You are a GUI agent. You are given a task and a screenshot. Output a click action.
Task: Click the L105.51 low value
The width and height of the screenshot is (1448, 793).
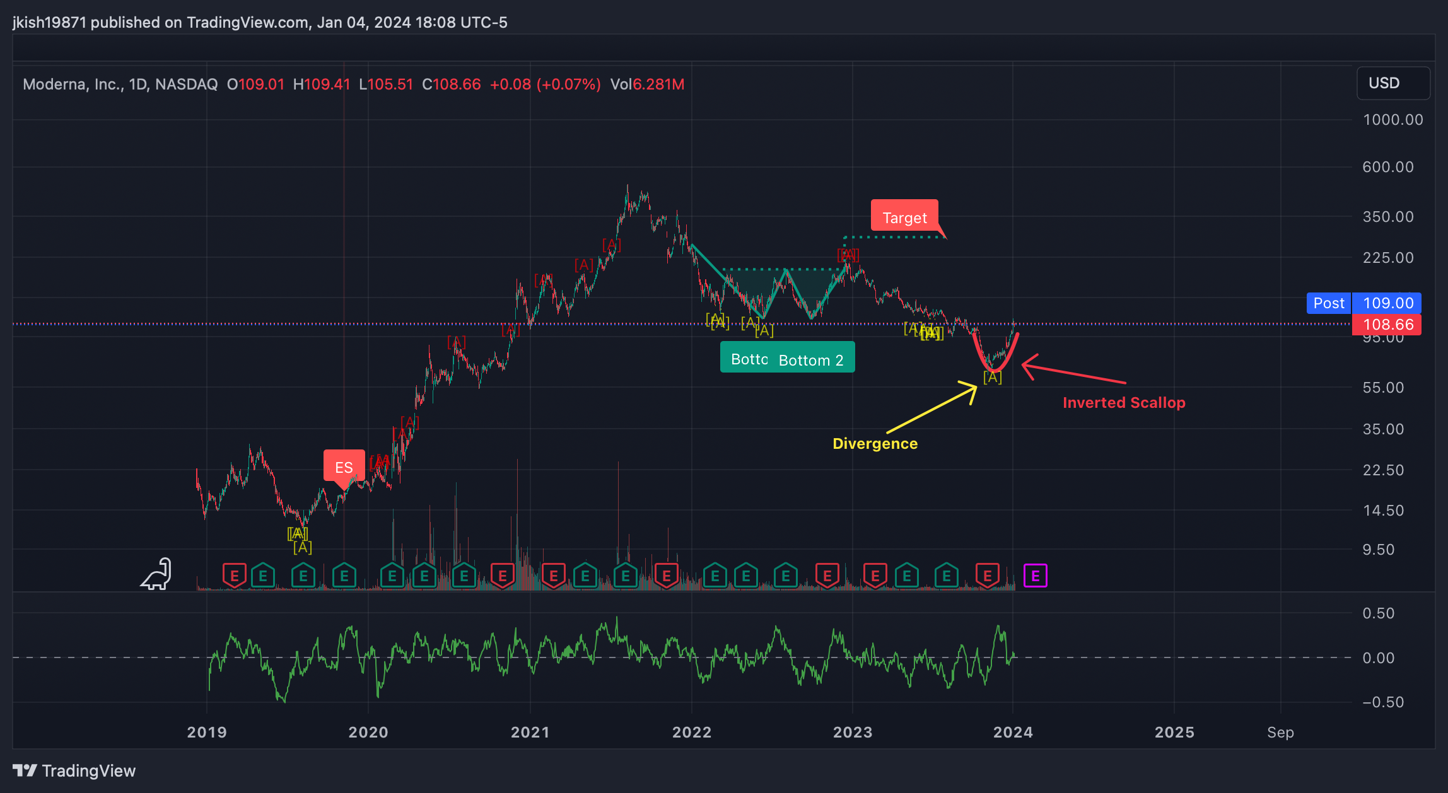point(386,84)
